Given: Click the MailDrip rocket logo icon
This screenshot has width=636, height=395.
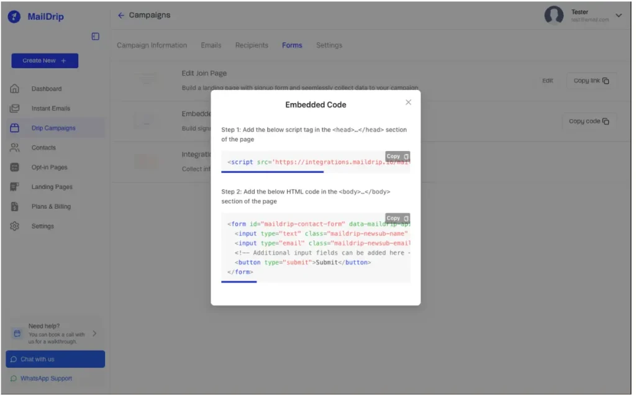Looking at the screenshot, I should coord(14,17).
